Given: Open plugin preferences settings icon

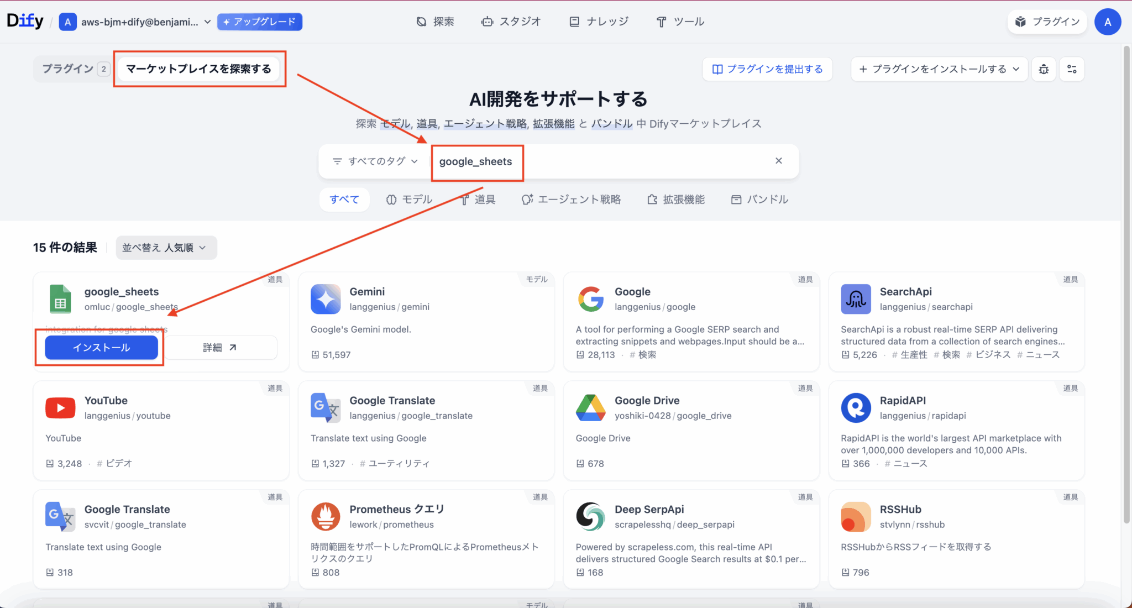Looking at the screenshot, I should point(1071,69).
